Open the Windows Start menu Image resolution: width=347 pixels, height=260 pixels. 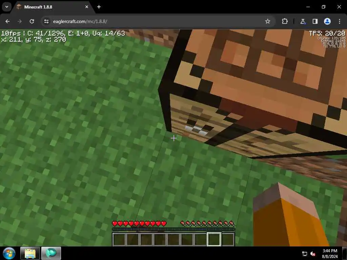(x=9, y=253)
